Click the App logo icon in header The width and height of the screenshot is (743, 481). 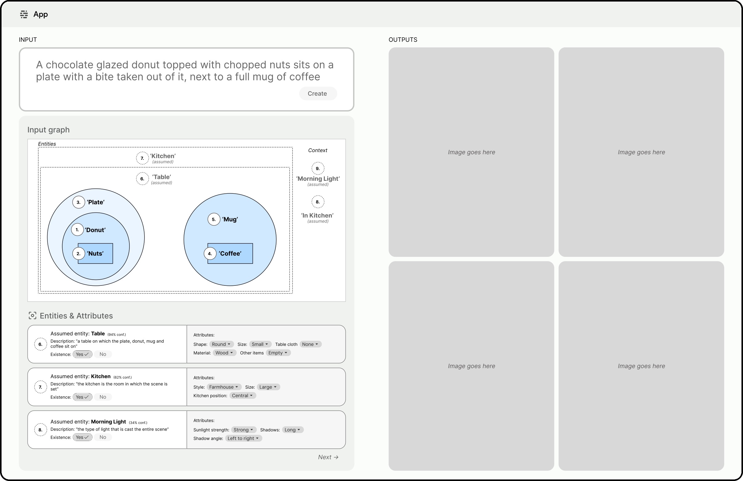[24, 14]
